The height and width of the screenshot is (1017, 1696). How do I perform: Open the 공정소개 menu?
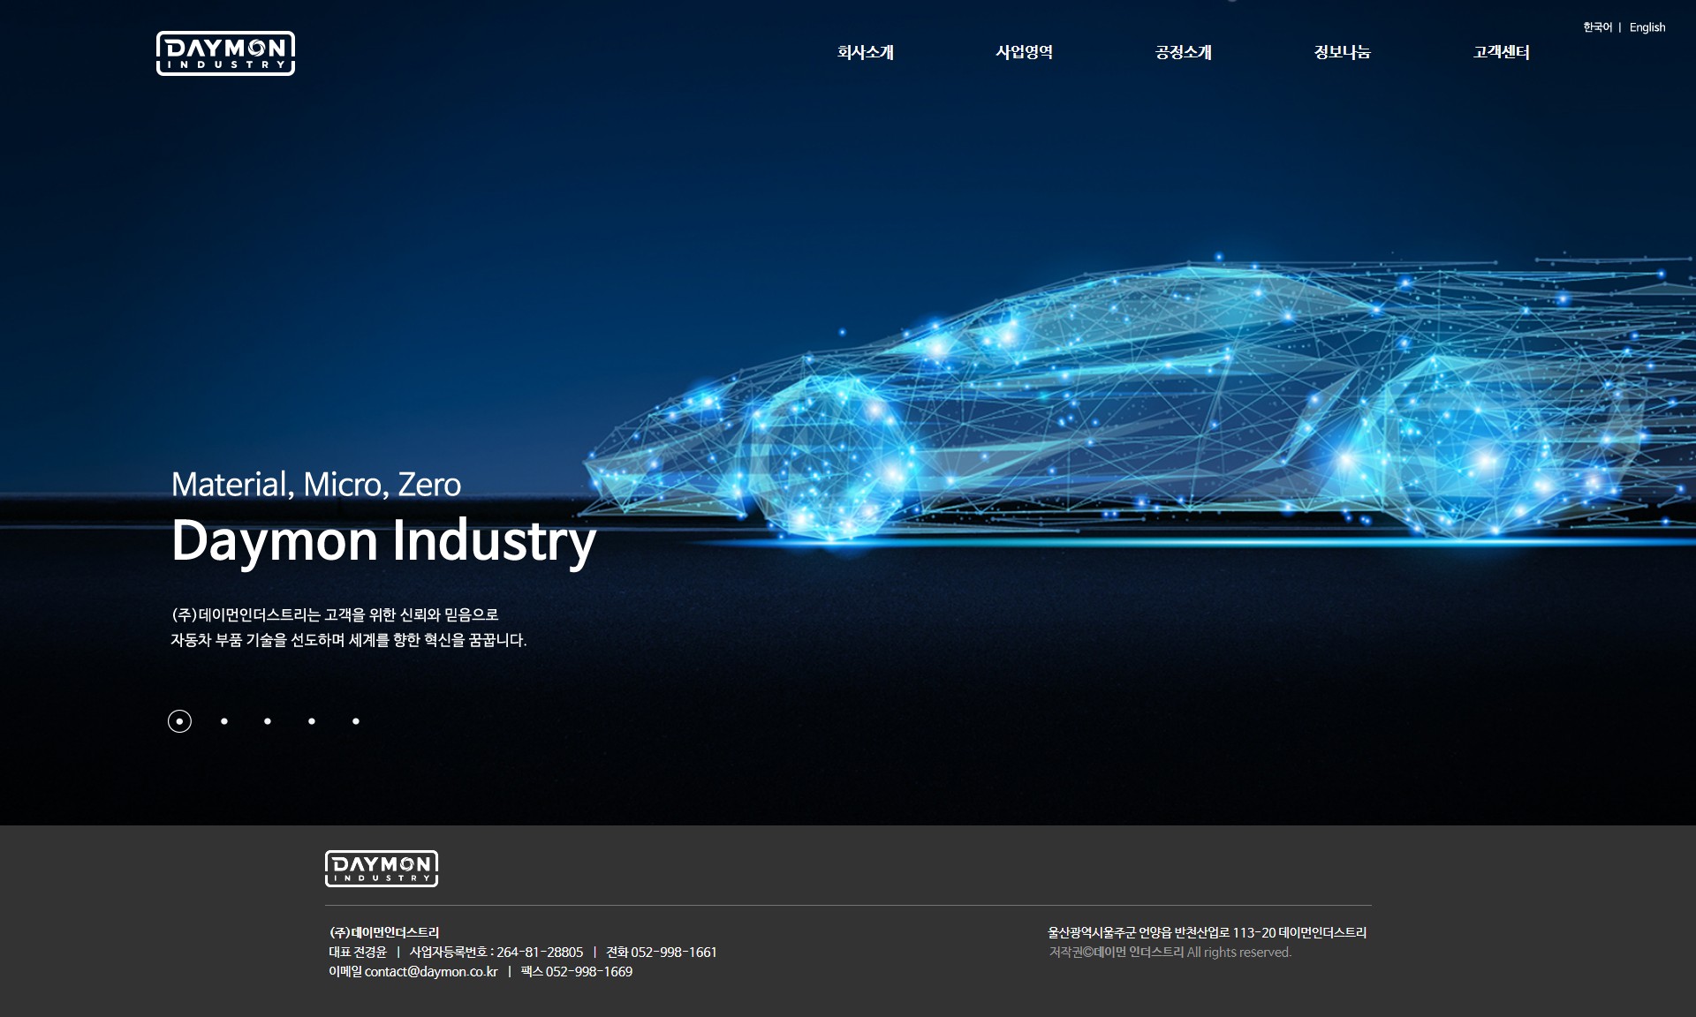coord(1184,52)
